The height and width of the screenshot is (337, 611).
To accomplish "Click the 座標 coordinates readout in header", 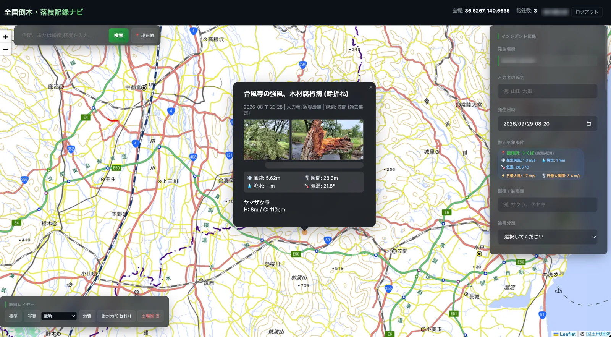I will [x=481, y=11].
